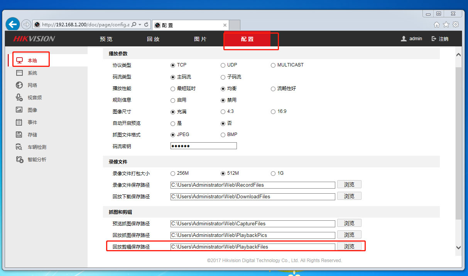Open the 智能分析 smart analysis icon
This screenshot has height=276, width=468.
19,159
